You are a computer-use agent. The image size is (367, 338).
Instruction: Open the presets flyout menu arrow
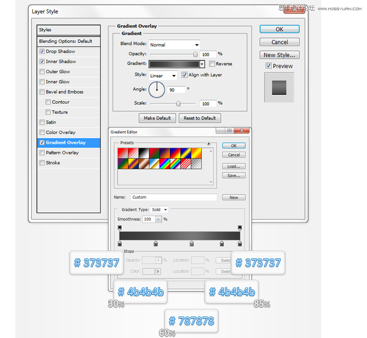[208, 143]
